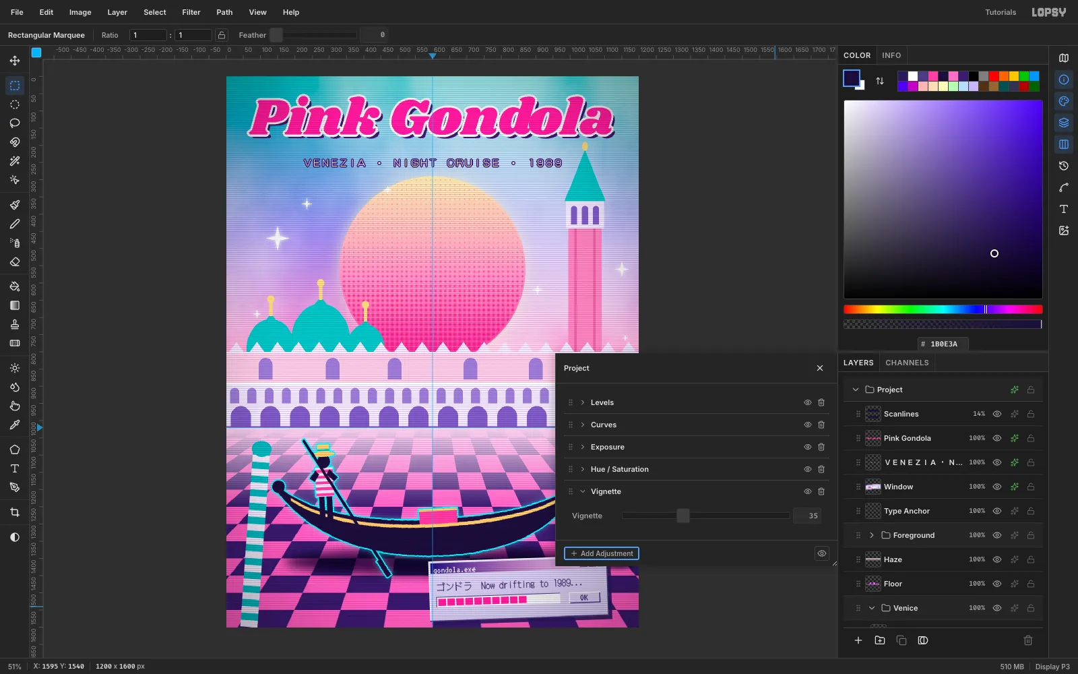Screen dimensions: 1078x674
Task: Open the Paths panel from right sidebar
Action: [1064, 187]
